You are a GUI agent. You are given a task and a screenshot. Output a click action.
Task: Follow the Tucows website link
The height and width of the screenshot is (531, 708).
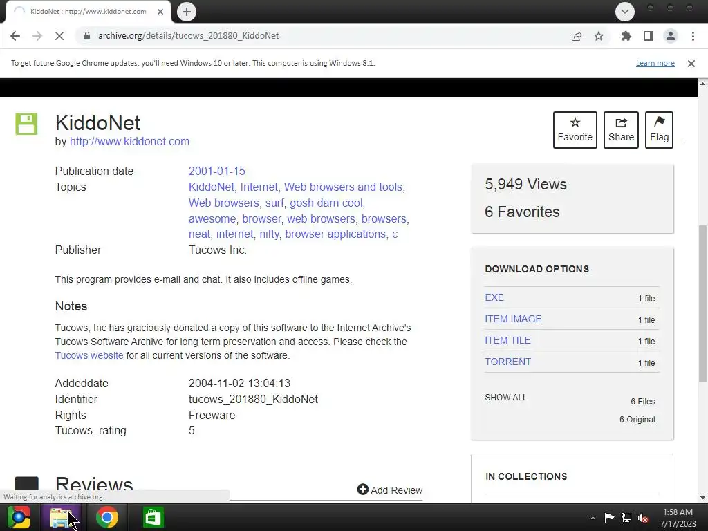click(x=89, y=355)
